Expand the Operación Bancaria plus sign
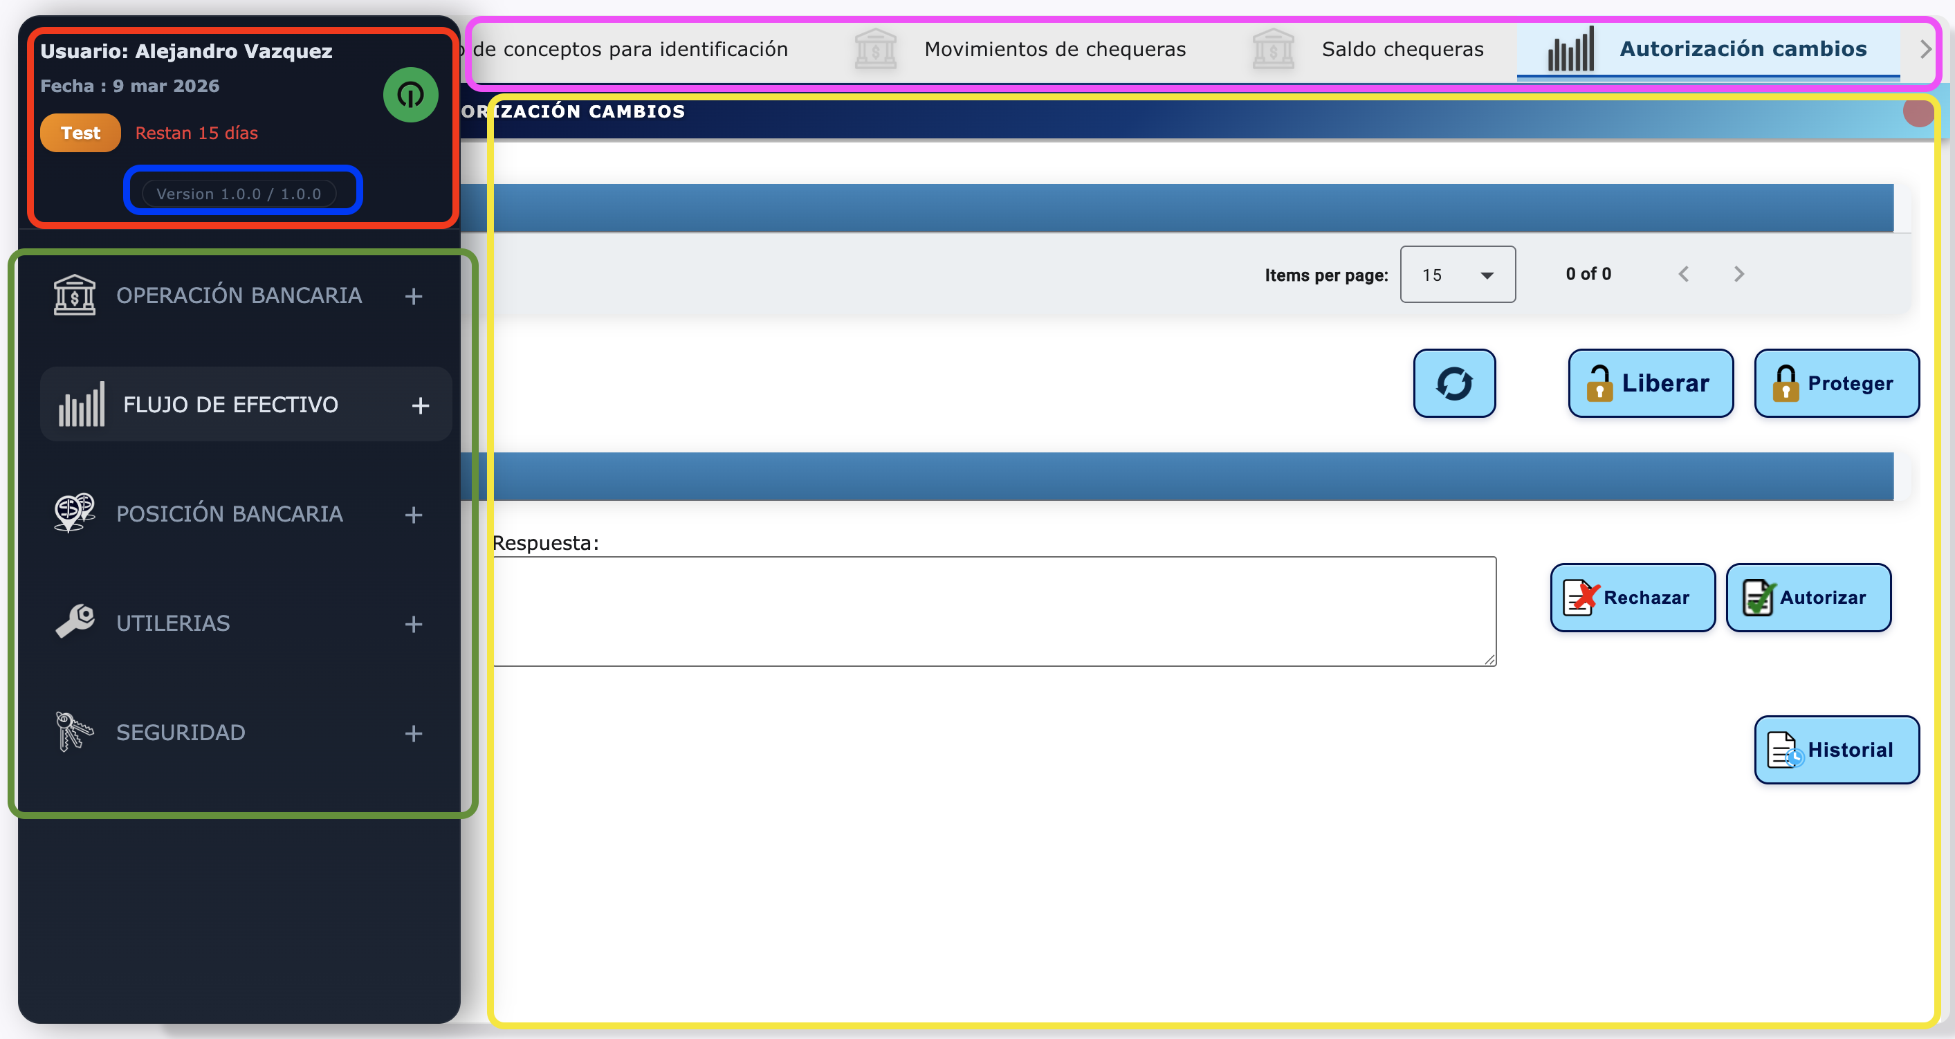This screenshot has height=1039, width=1955. pos(413,296)
